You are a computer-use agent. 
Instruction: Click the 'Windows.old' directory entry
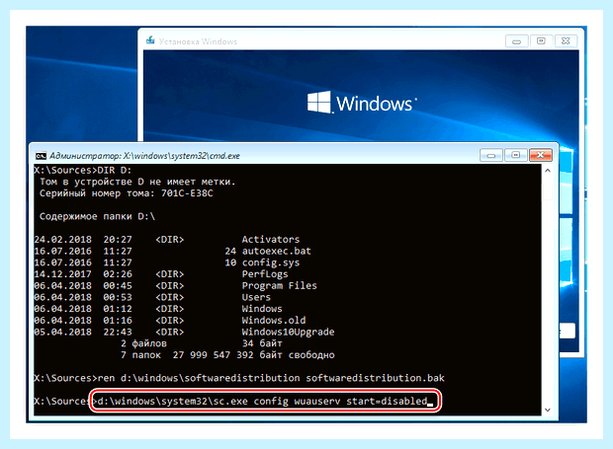click(x=274, y=321)
